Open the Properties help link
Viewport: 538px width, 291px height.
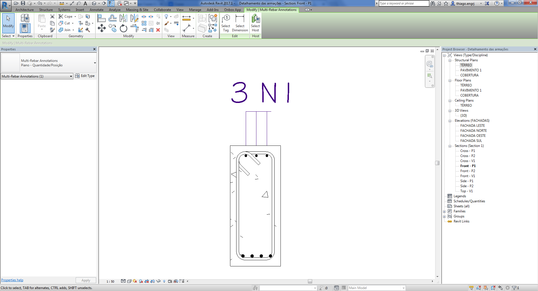click(12, 280)
